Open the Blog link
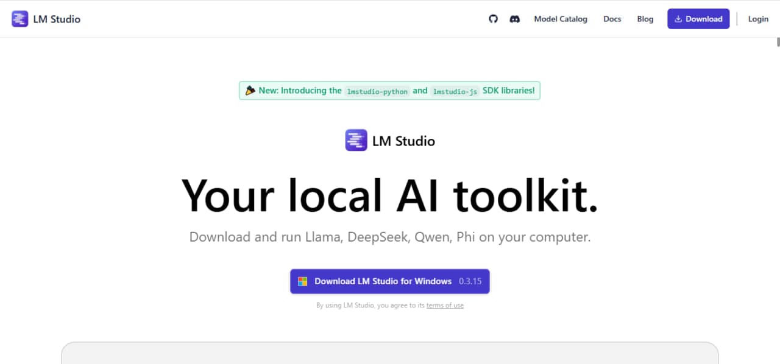 [x=645, y=19]
